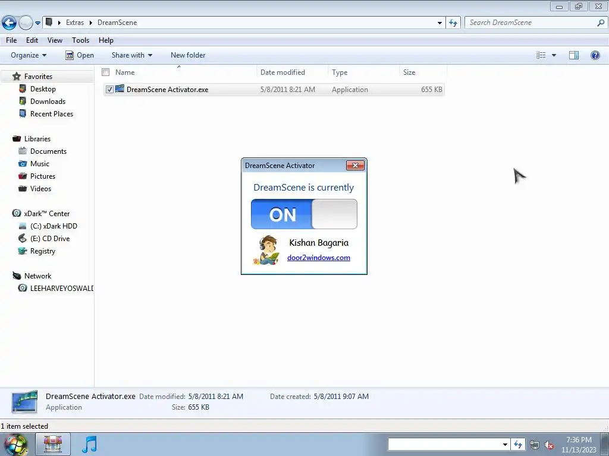Open the Edit menu
Screen dimensions: 609x456
click(x=32, y=40)
